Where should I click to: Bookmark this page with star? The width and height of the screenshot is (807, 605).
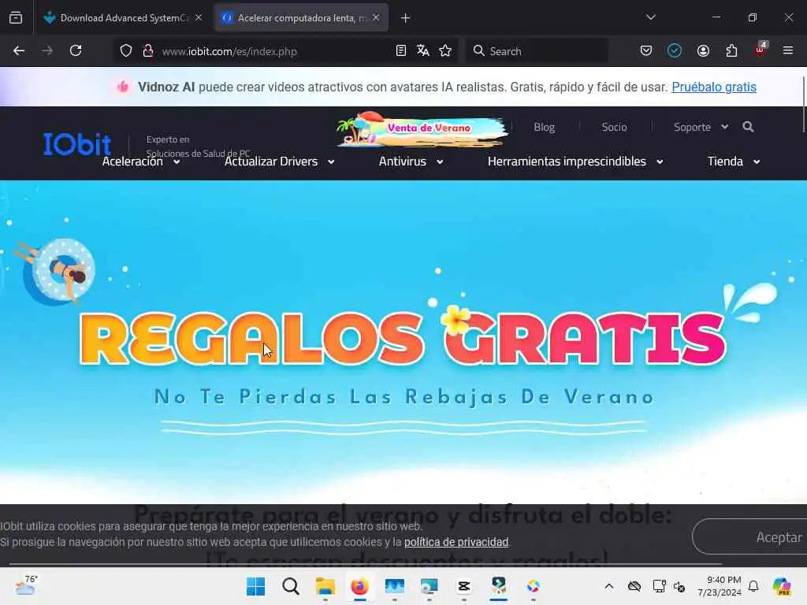(x=446, y=51)
